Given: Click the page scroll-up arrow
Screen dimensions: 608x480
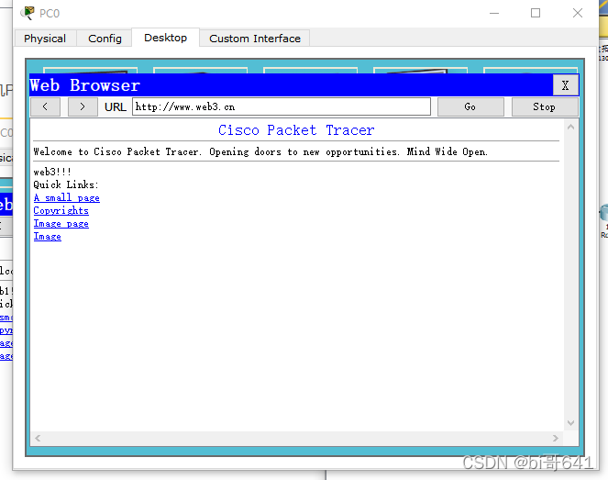Looking at the screenshot, I should tap(570, 127).
